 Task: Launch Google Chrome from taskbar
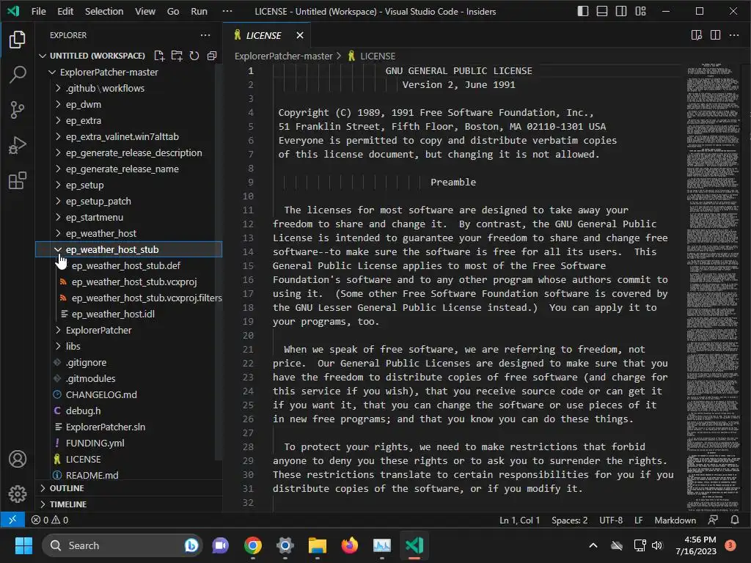pyautogui.click(x=253, y=545)
